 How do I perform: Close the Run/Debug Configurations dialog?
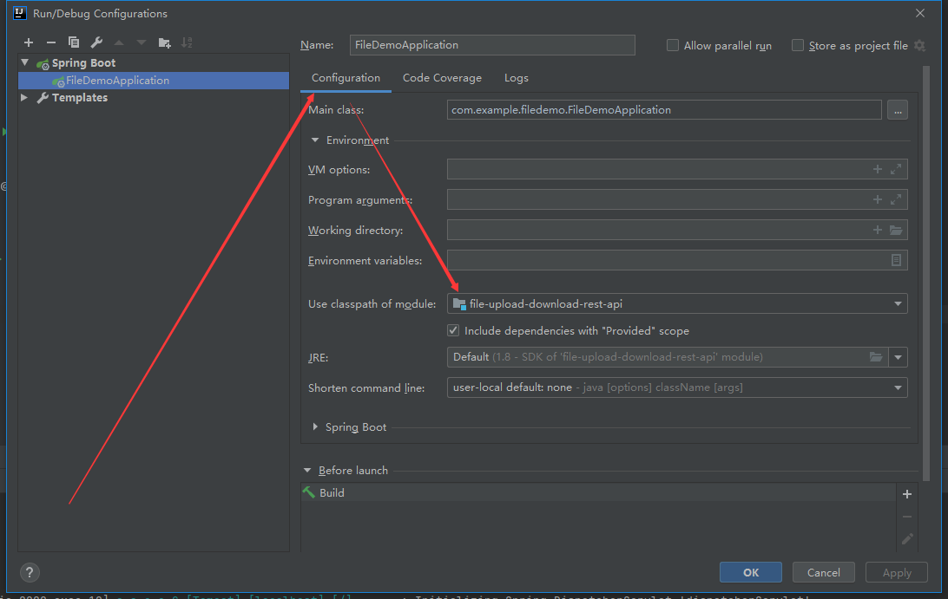coord(920,13)
